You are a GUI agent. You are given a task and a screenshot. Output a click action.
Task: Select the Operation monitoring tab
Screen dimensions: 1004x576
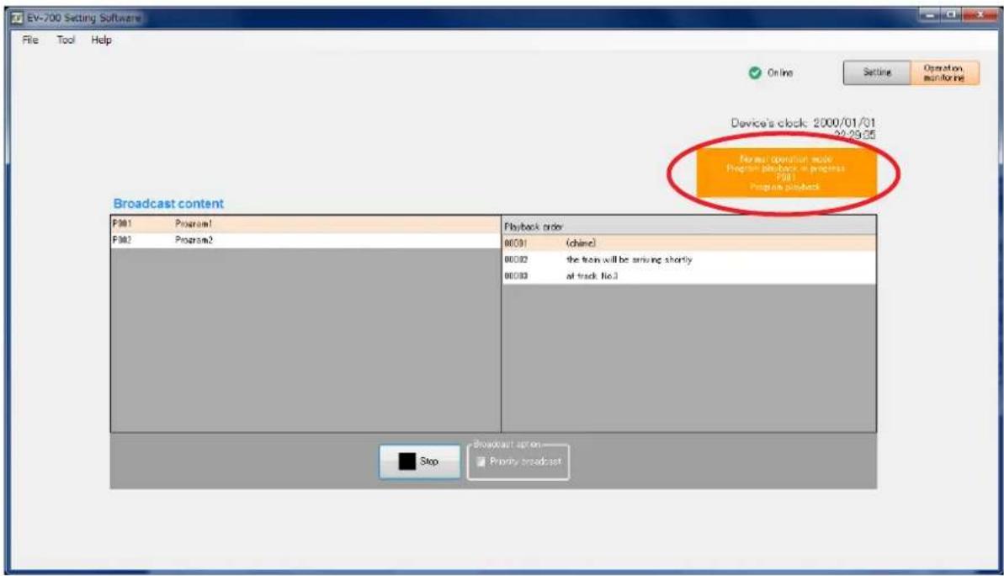(x=944, y=72)
